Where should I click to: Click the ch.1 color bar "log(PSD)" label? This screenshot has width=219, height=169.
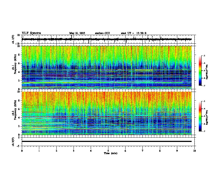coord(207,72)
